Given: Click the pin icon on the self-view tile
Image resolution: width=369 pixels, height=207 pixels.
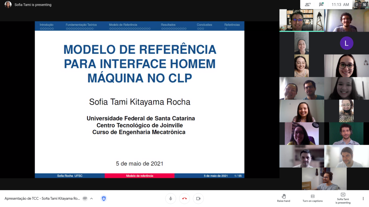Looking at the screenshot, I should [x=357, y=4].
